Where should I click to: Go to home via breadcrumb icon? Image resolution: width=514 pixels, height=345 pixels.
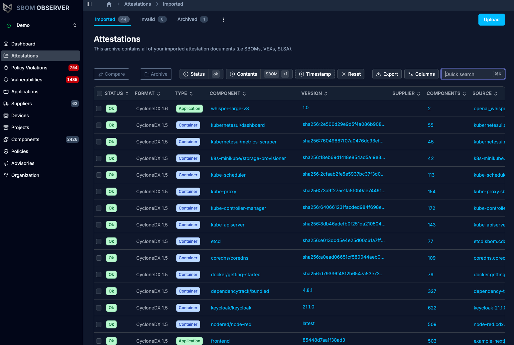[109, 4]
